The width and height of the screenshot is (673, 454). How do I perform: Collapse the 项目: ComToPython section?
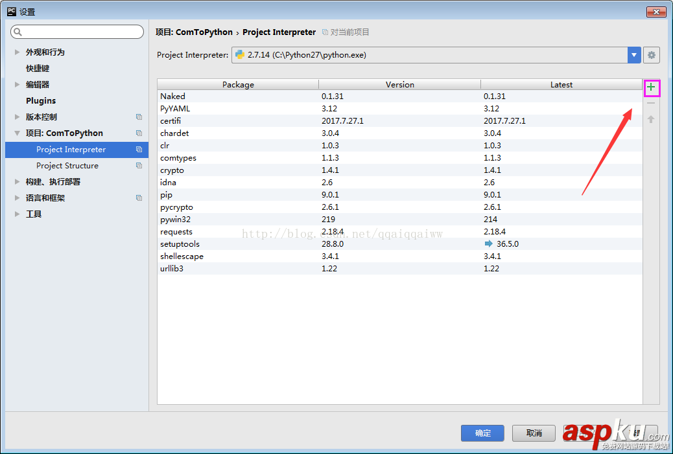(x=16, y=133)
